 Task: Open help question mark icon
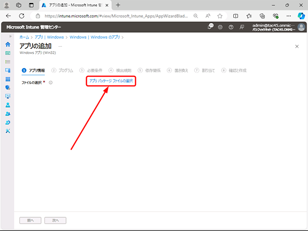click(x=231, y=27)
